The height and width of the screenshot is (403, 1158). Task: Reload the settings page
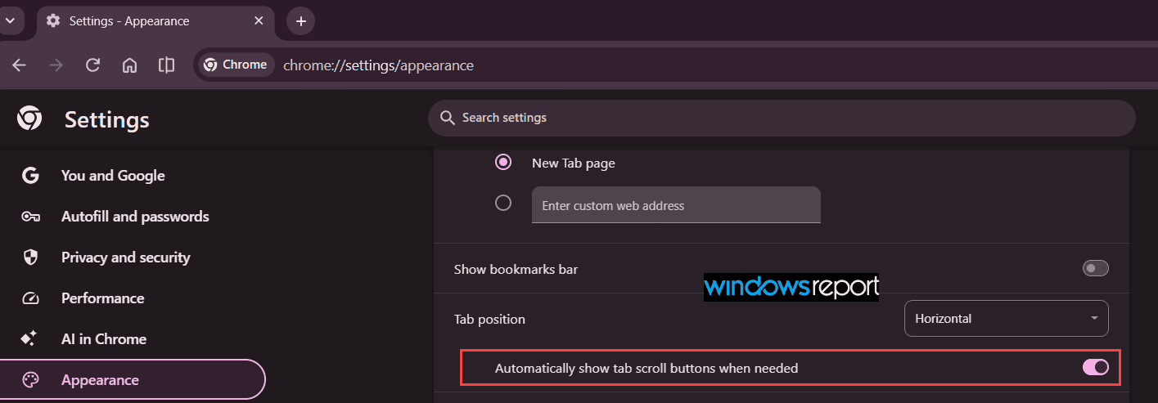[92, 65]
